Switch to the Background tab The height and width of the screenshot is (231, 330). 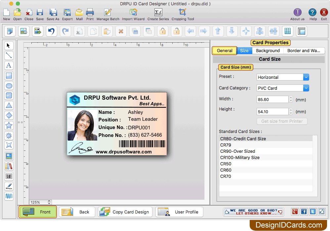pyautogui.click(x=268, y=50)
